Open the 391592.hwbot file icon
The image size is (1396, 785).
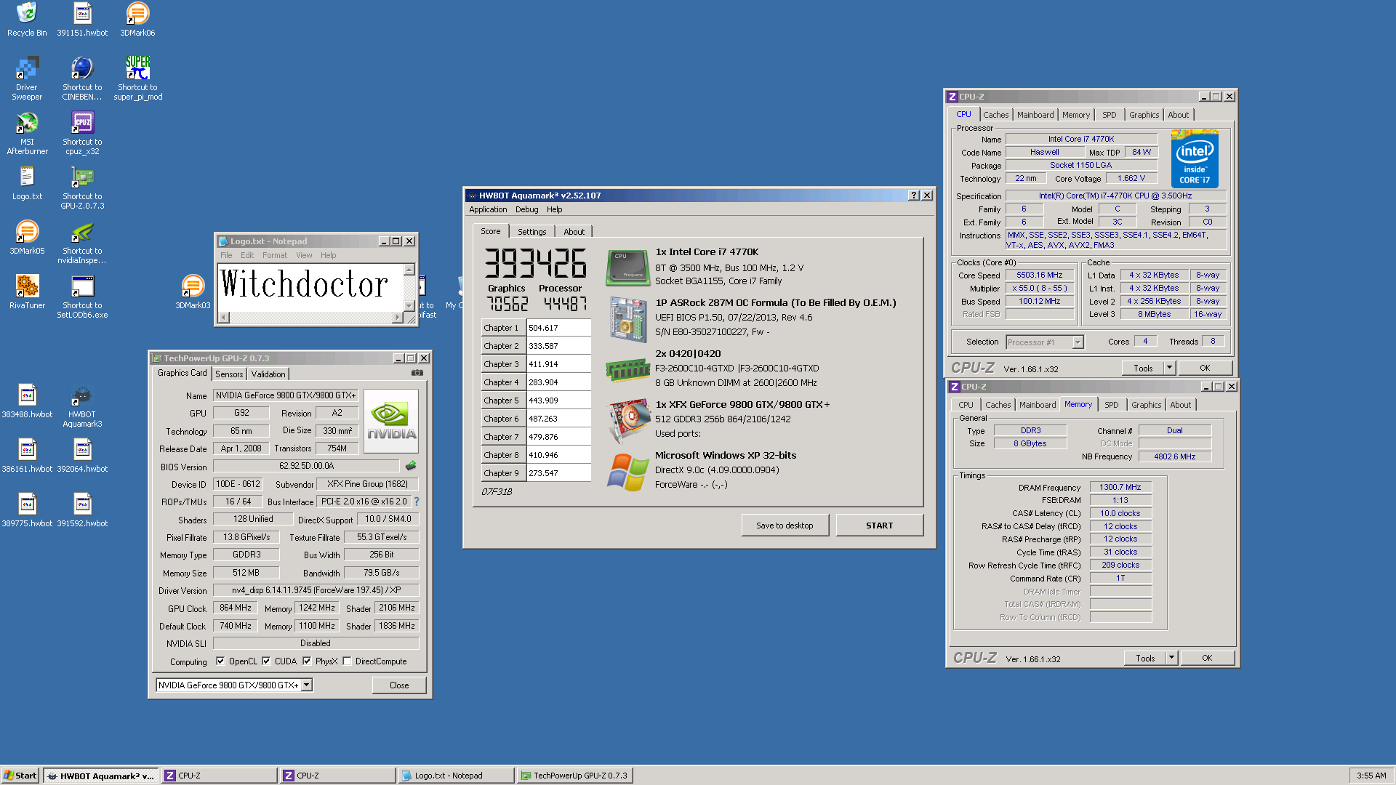pos(82,510)
